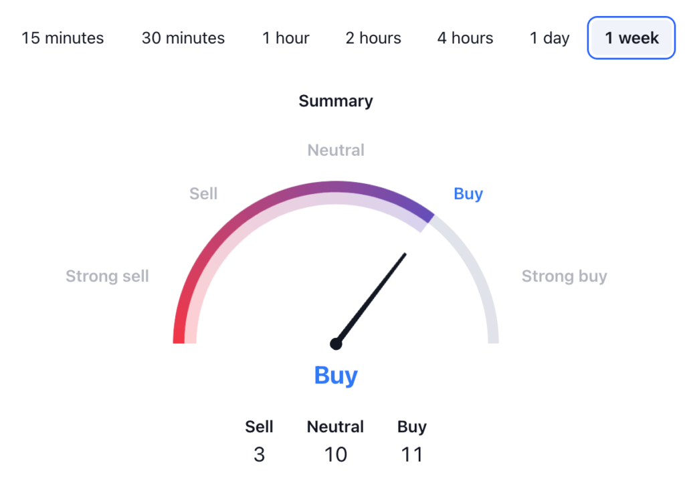Click the Strong sell gauge label

tap(107, 276)
